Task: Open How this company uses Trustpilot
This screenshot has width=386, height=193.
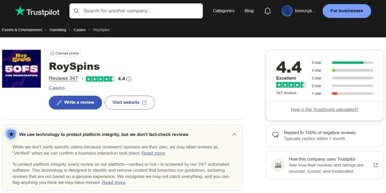Action: tap(322, 159)
